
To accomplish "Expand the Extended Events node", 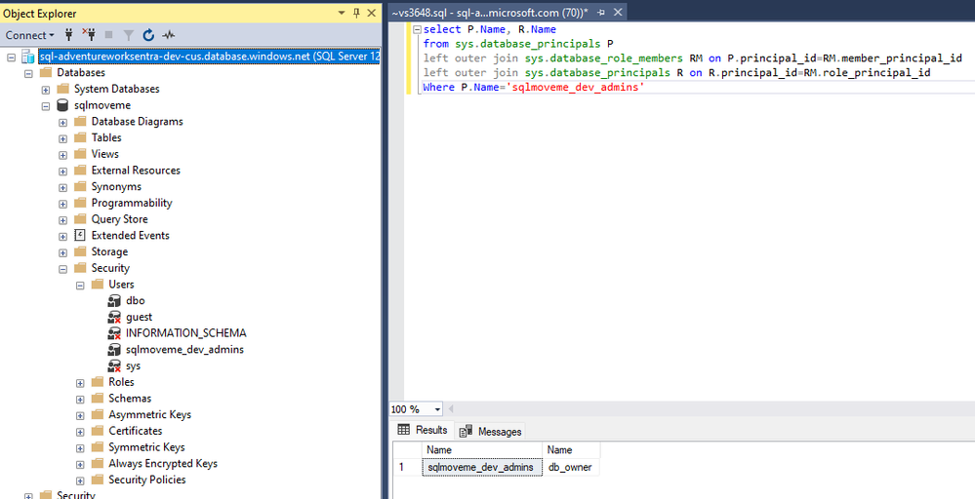I will 62,236.
